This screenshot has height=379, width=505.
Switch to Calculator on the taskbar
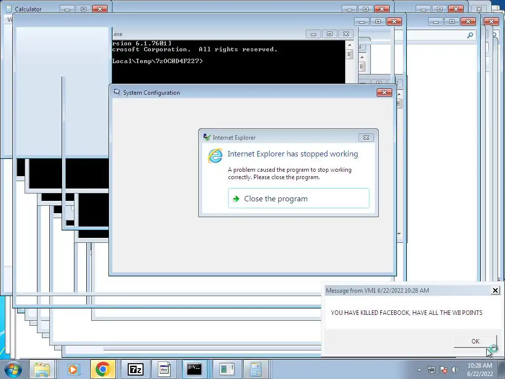(255, 369)
